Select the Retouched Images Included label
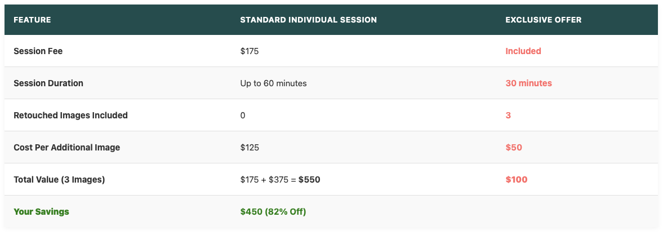Viewport: 663px width, 235px height. coord(70,116)
